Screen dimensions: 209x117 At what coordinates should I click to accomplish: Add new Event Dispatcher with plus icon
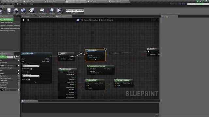(19, 90)
